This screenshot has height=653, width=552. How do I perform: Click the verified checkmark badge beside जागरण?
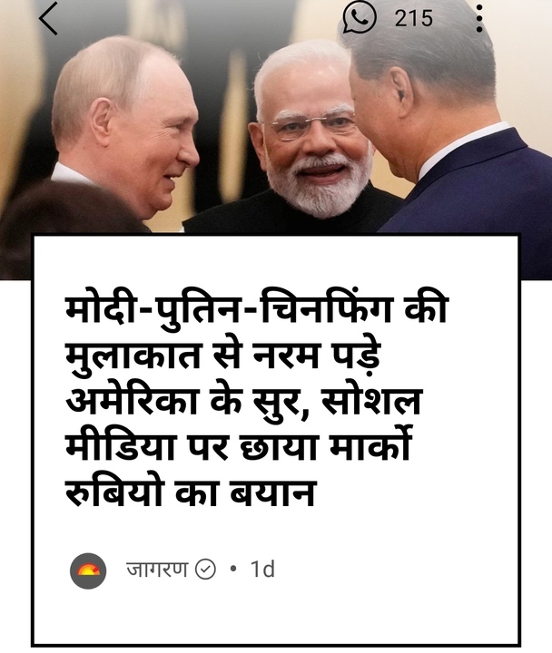205,570
